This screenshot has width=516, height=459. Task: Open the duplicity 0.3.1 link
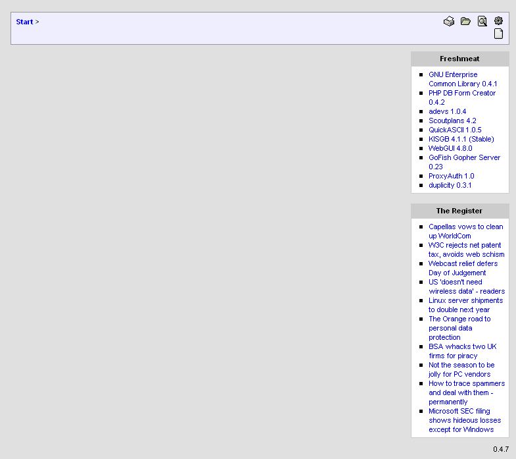click(x=450, y=185)
